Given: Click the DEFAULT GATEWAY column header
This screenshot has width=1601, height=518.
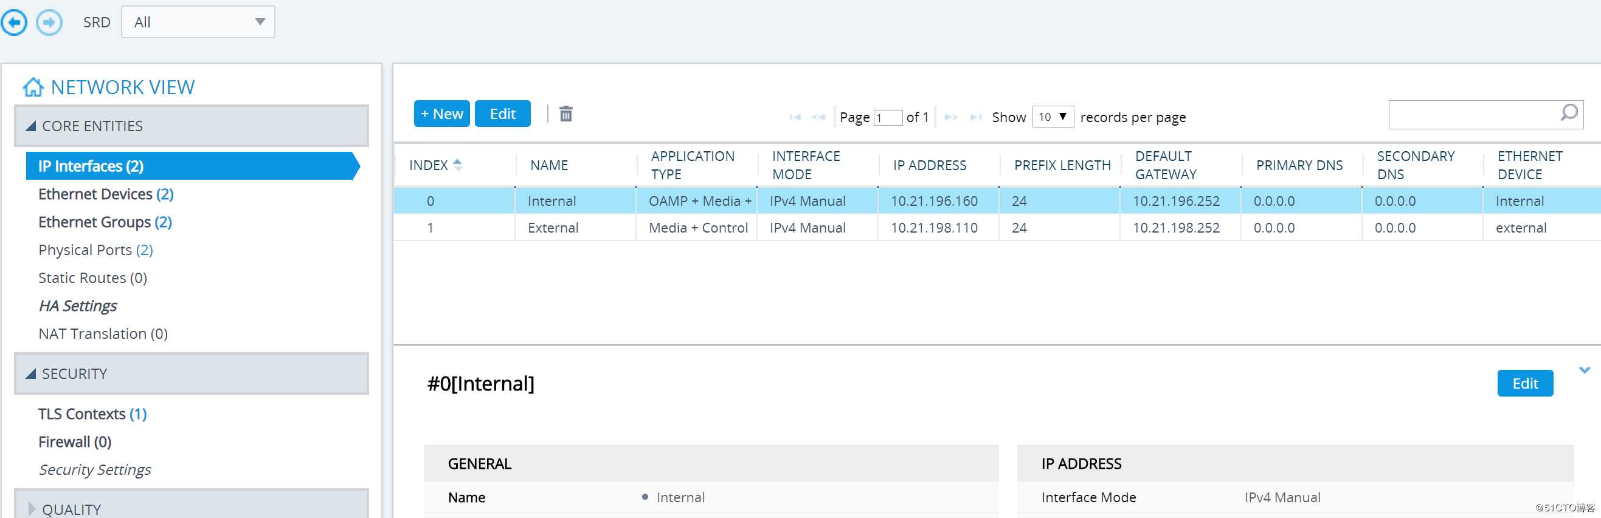Looking at the screenshot, I should (1165, 165).
